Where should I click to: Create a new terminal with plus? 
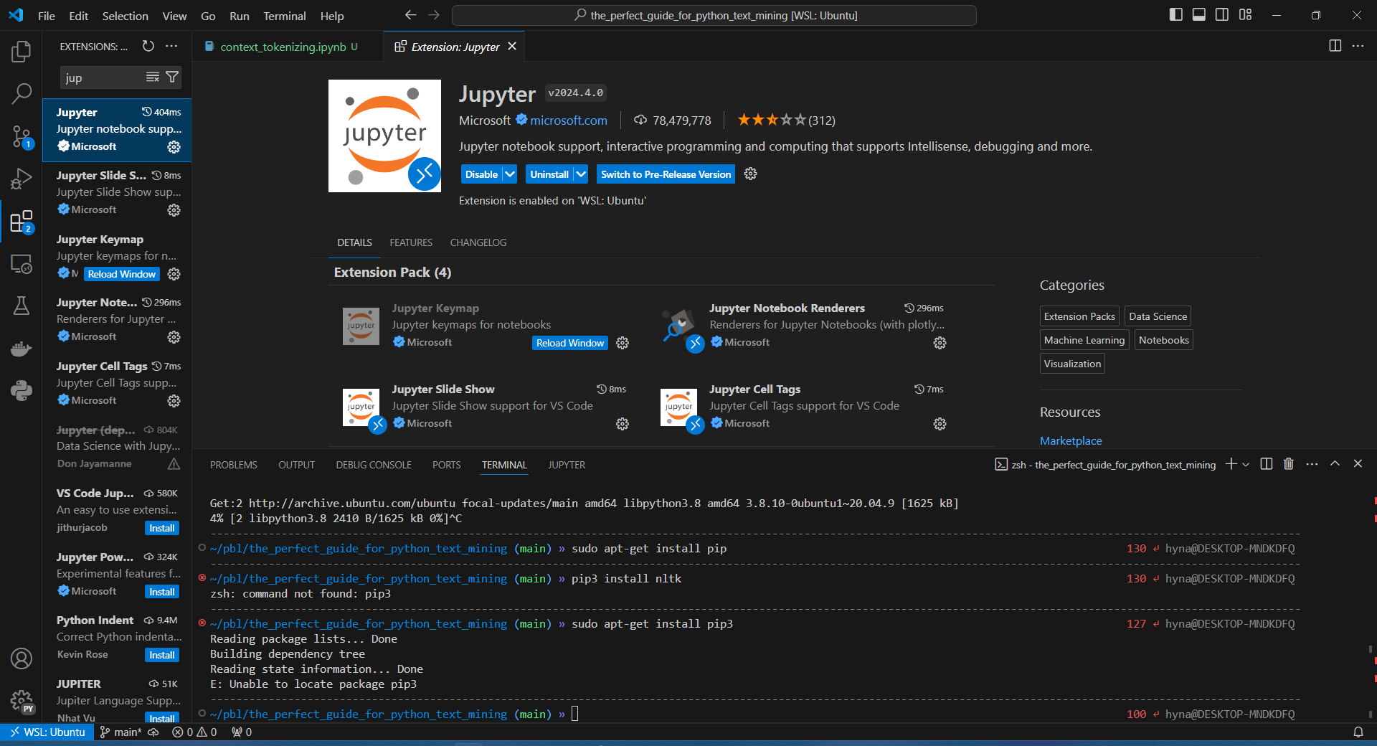tap(1231, 464)
